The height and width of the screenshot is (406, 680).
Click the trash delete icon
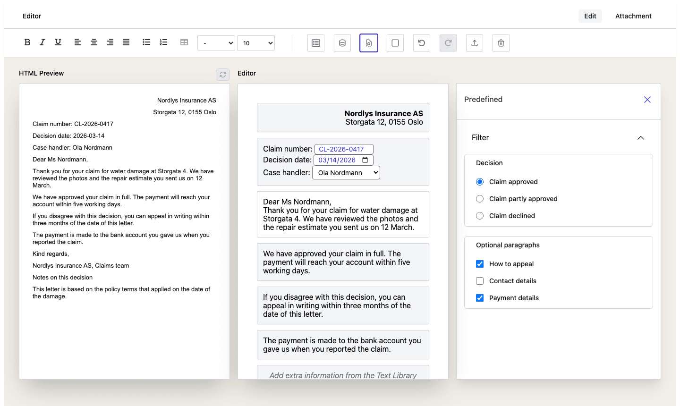click(501, 43)
